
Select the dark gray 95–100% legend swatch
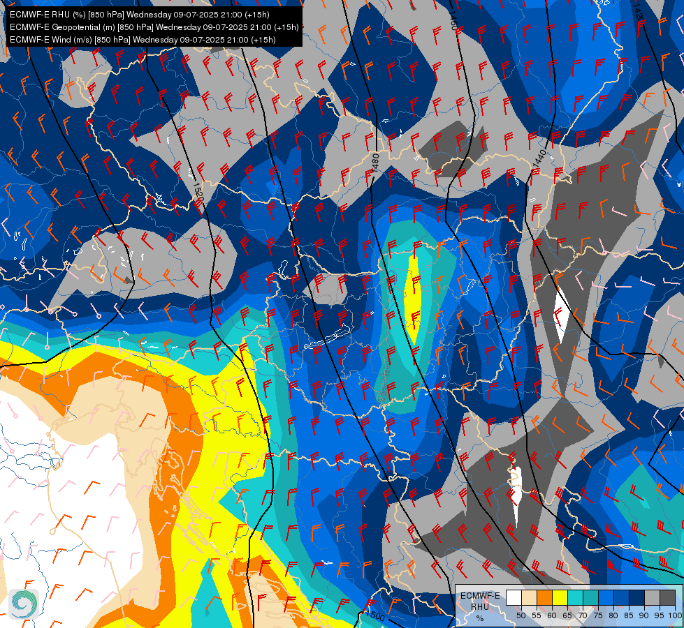(668, 597)
